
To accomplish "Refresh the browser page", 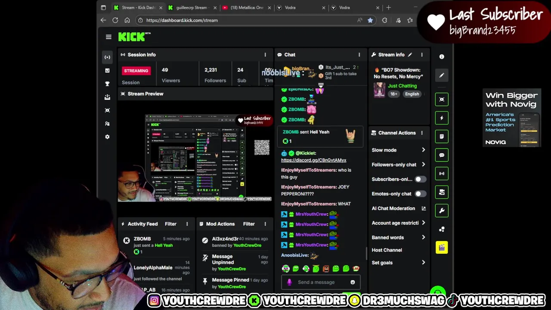I will tap(115, 20).
